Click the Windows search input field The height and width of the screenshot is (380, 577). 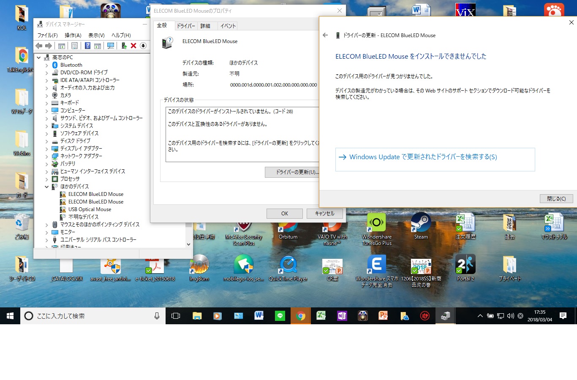tap(93, 316)
